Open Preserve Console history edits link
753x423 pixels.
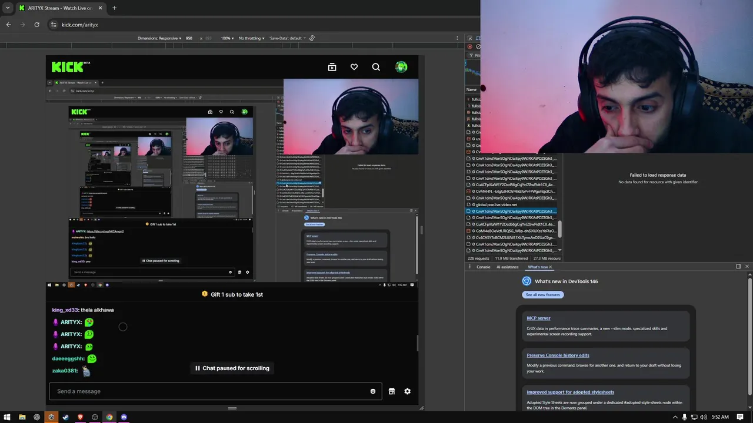(558, 355)
